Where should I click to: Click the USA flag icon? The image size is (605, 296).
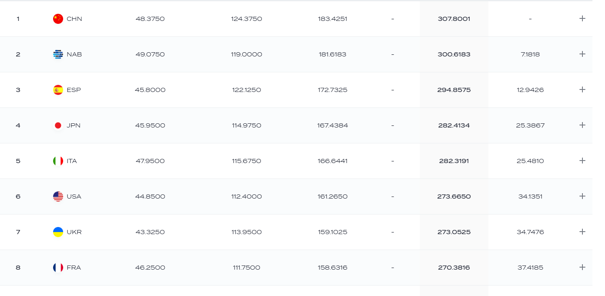(x=58, y=196)
